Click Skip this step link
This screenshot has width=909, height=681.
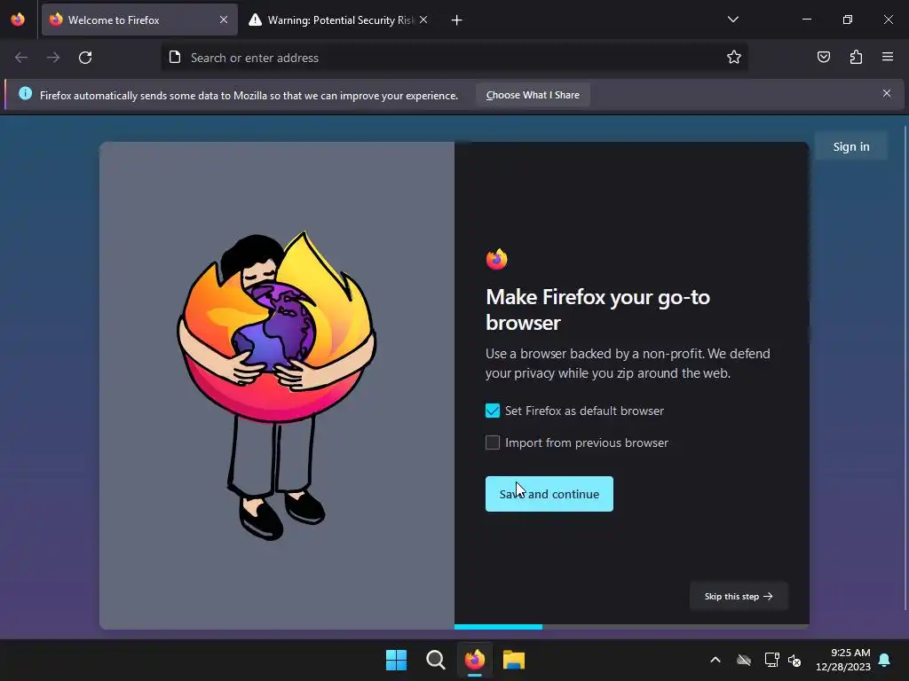coord(739,597)
